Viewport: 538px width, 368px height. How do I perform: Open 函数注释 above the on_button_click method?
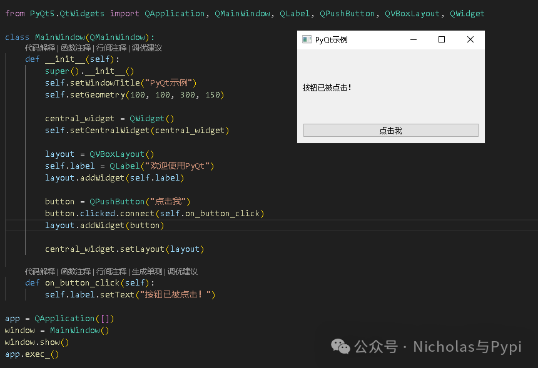pyautogui.click(x=76, y=272)
